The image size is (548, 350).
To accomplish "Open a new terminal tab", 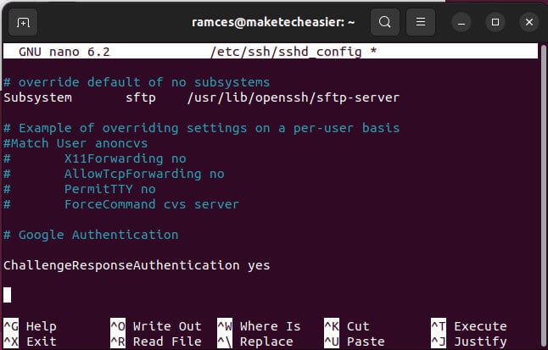I will pyautogui.click(x=23, y=22).
